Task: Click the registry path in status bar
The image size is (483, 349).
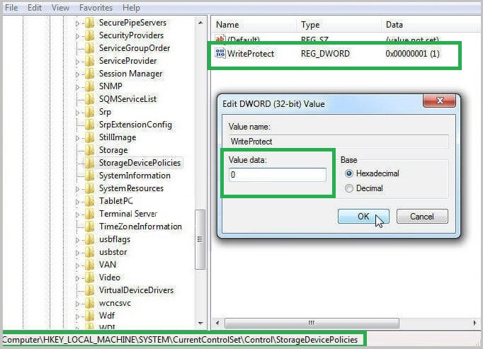Action: pos(180,340)
